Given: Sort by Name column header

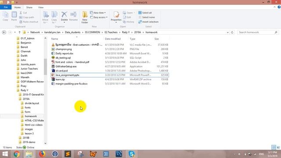Looking at the screenshot, I should point(77,39).
